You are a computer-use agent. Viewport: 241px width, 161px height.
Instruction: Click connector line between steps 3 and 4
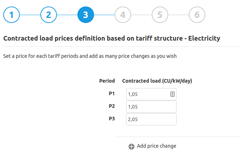(x=104, y=15)
